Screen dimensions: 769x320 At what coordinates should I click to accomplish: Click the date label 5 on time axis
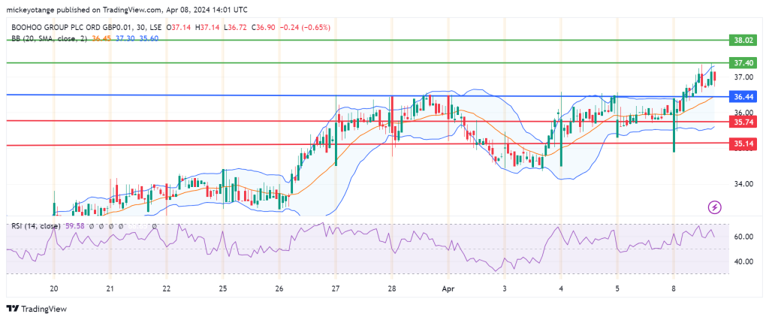[x=617, y=289]
